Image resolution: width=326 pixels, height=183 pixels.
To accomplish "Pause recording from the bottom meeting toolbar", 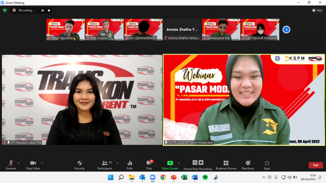I will pos(195,163).
